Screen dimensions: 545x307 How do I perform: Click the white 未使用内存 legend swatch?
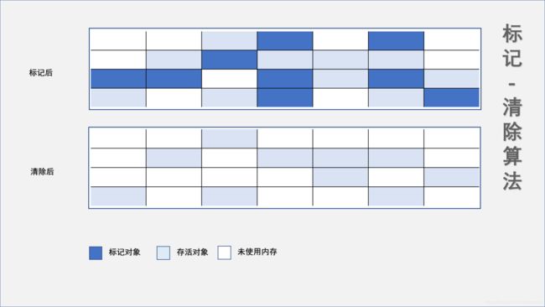pos(224,252)
